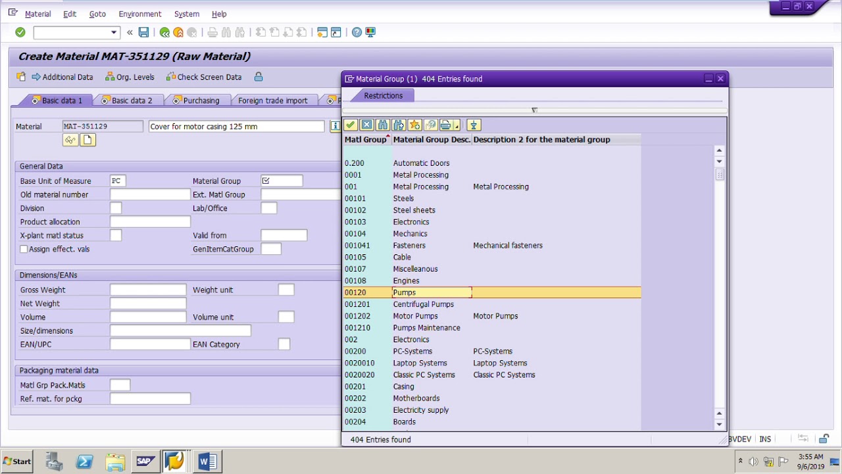
Task: Select row 001202 Motor Pumps
Action: 492,316
